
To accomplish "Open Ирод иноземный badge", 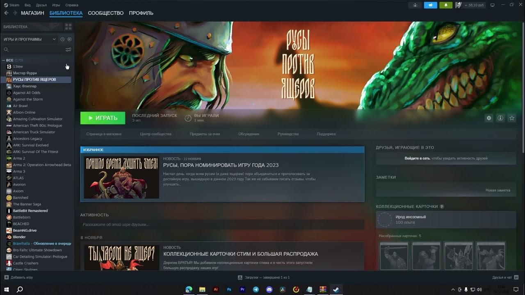I will pyautogui.click(x=446, y=220).
